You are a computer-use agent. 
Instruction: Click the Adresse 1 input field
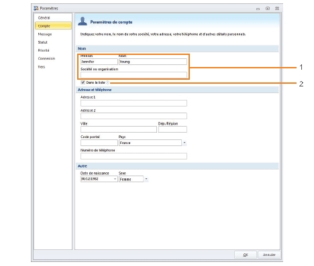134,103
